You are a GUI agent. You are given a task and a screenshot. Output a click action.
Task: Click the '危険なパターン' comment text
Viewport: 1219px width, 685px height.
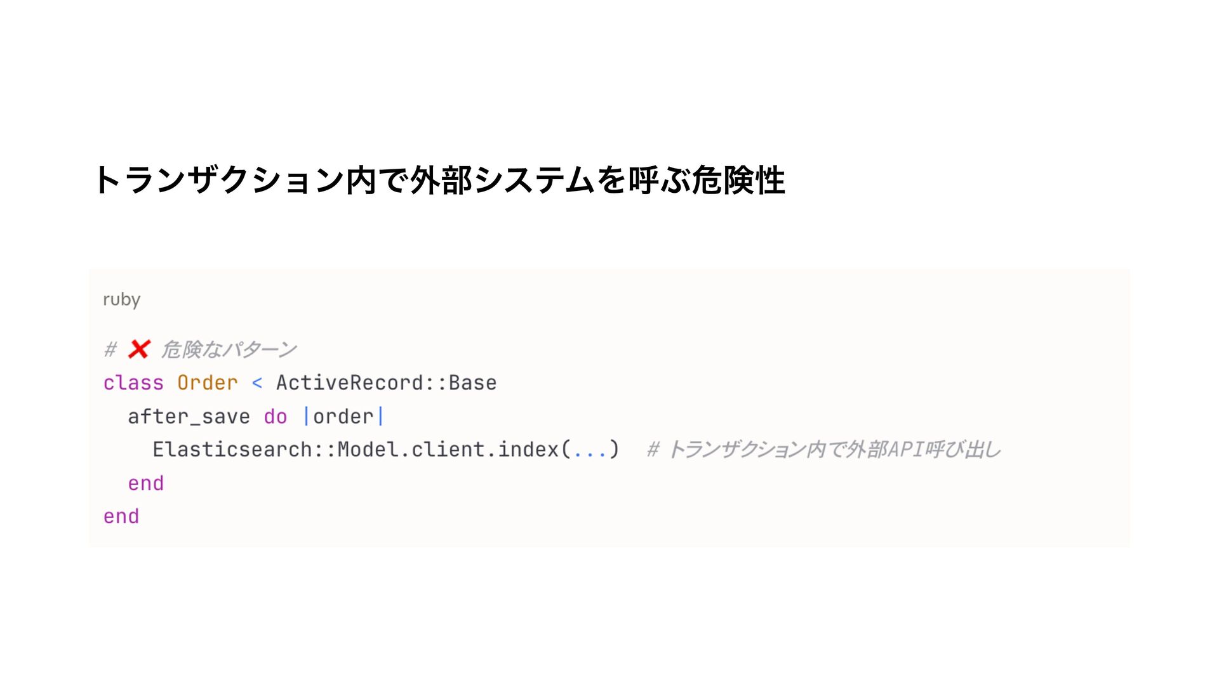point(229,349)
